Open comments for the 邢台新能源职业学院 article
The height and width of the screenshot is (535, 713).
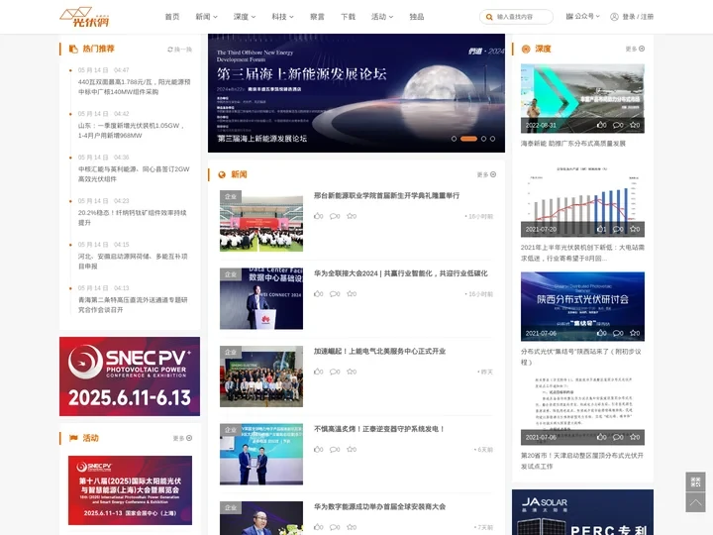click(x=335, y=216)
